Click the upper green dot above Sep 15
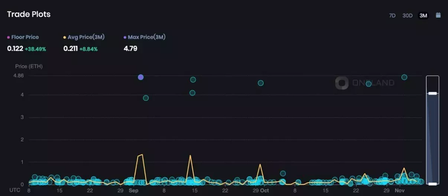Image resolution: width=448 pixels, height=196 pixels. pos(193,80)
